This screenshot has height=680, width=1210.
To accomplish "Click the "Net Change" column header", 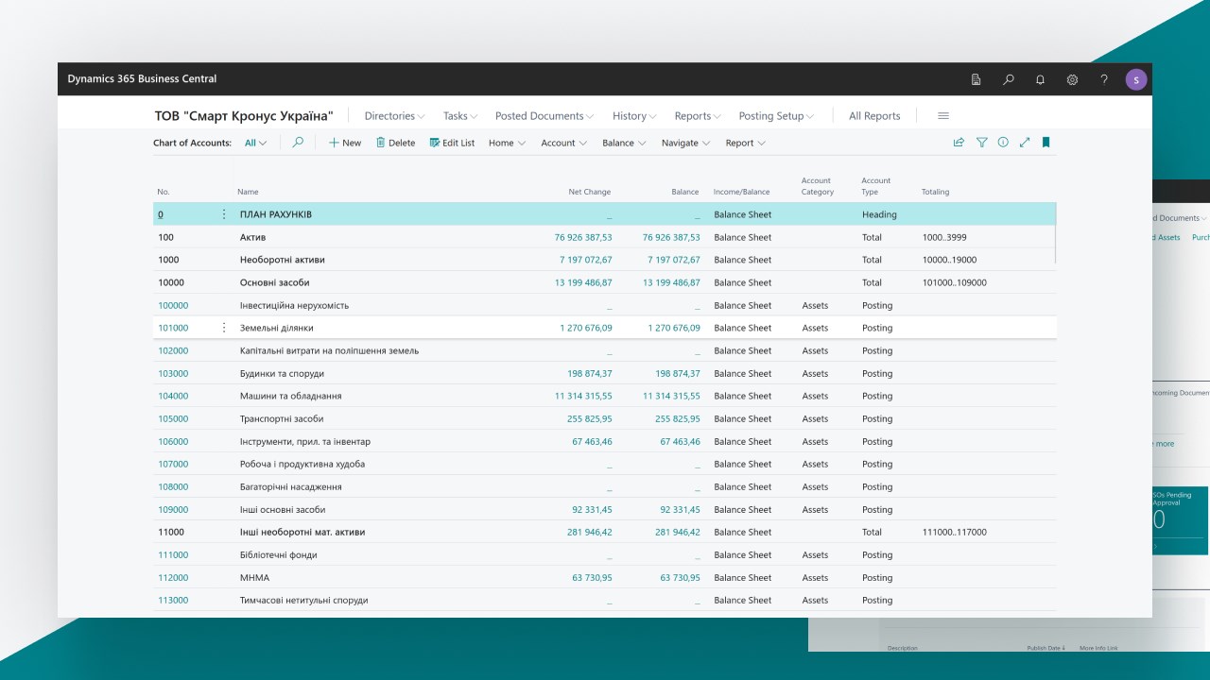I will click(x=590, y=192).
